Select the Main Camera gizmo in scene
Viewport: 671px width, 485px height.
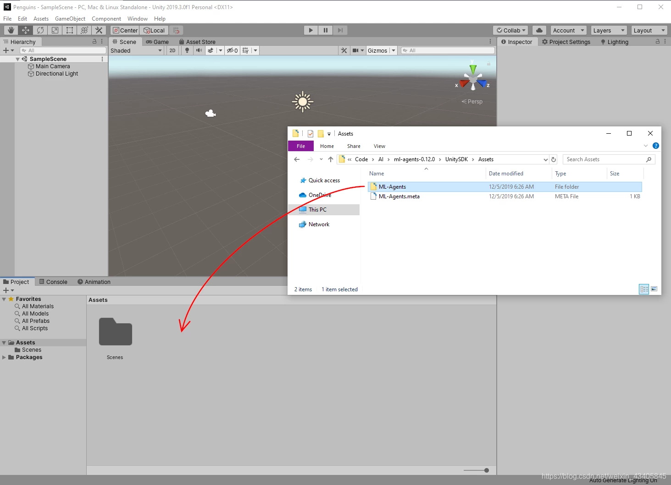tap(211, 113)
